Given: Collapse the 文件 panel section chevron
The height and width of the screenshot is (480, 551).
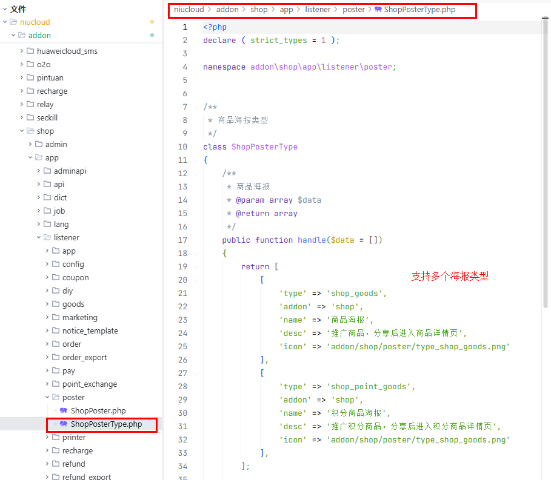Looking at the screenshot, I should [x=5, y=8].
